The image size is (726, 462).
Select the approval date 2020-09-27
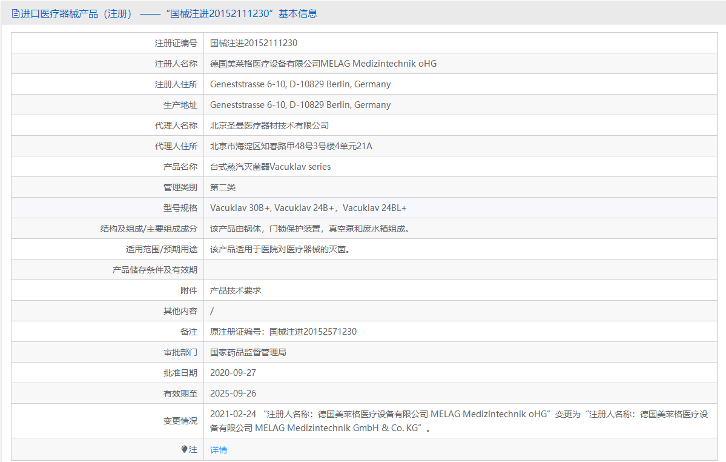click(232, 372)
